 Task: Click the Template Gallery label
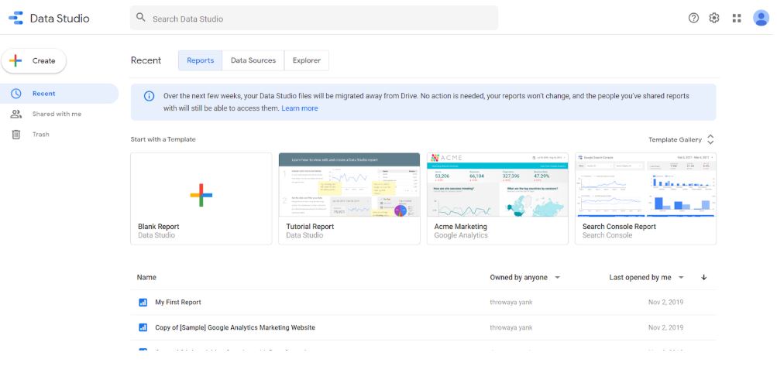pos(675,139)
